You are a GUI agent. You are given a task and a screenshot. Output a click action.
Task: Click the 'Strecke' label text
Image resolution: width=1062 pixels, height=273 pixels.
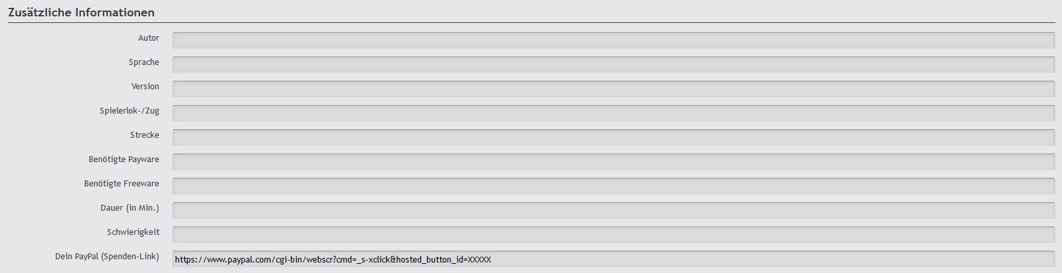[145, 135]
